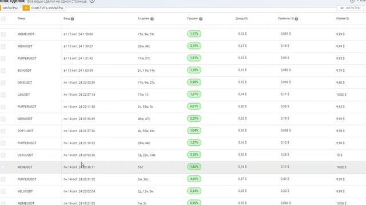Sort by Доход ($) column header
Screen dimensions: 366x205
click(241, 18)
